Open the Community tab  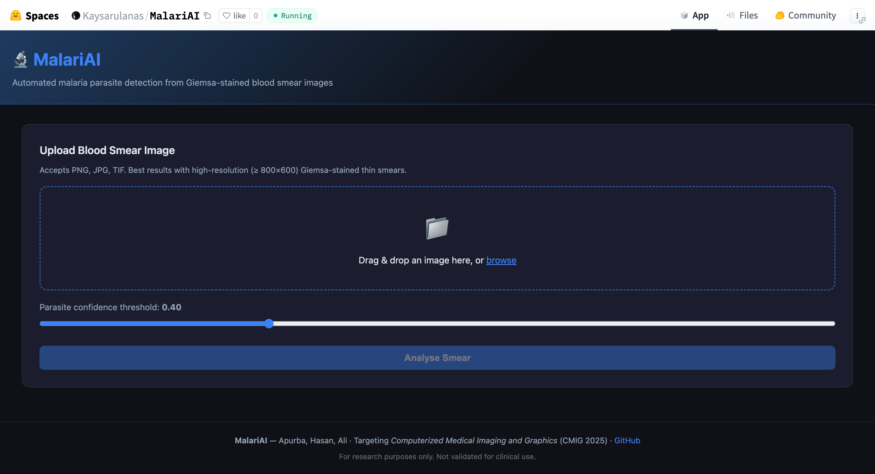(x=805, y=15)
